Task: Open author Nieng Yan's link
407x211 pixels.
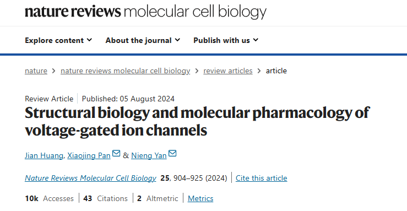Action: coord(149,155)
